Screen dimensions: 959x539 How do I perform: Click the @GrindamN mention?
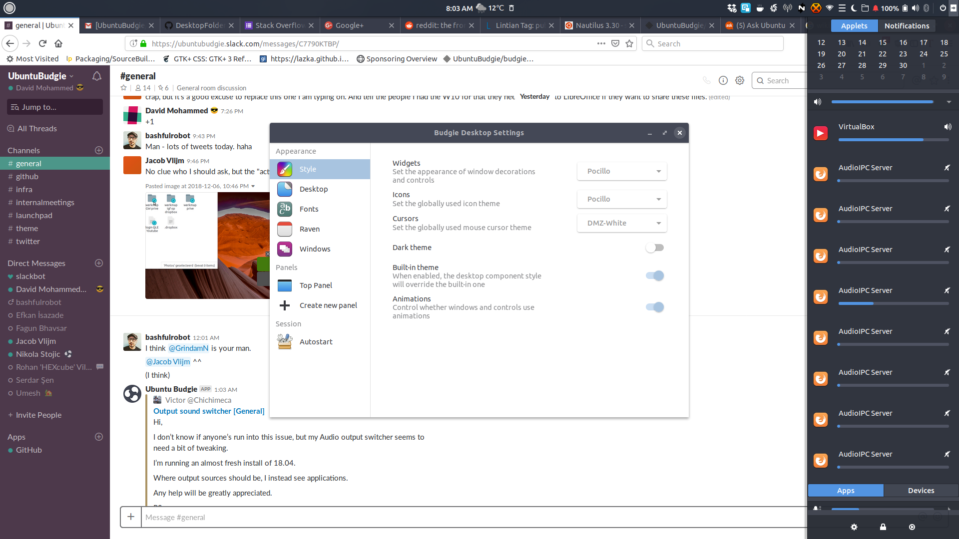[188, 348]
